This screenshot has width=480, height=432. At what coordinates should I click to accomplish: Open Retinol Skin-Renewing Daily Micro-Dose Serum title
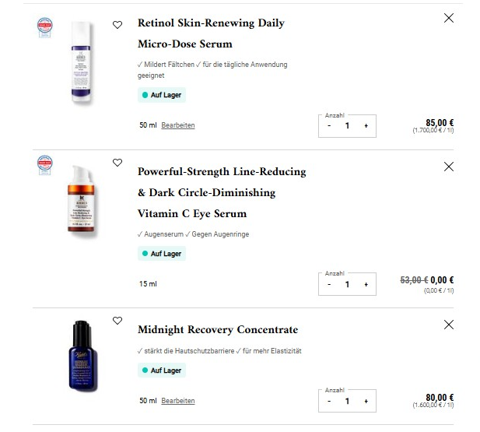(211, 33)
